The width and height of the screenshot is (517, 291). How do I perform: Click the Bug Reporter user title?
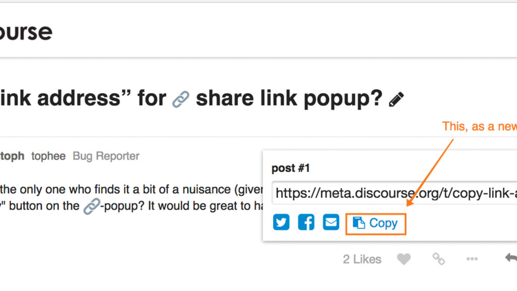[x=106, y=156]
